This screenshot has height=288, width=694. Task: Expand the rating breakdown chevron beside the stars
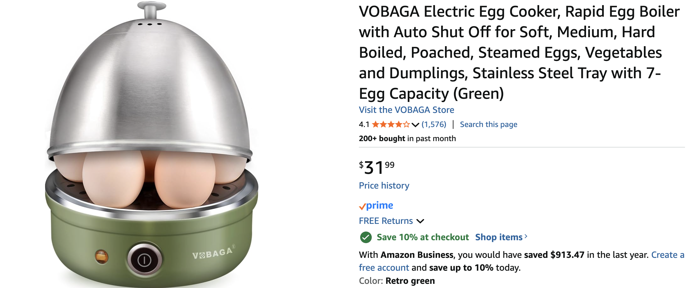[x=415, y=125]
